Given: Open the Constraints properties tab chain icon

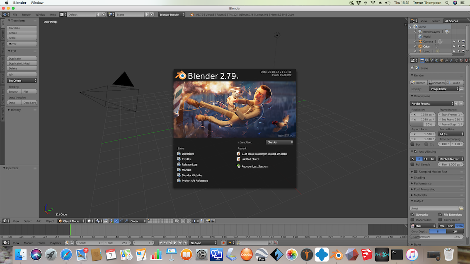Looking at the screenshot, I should (x=447, y=60).
